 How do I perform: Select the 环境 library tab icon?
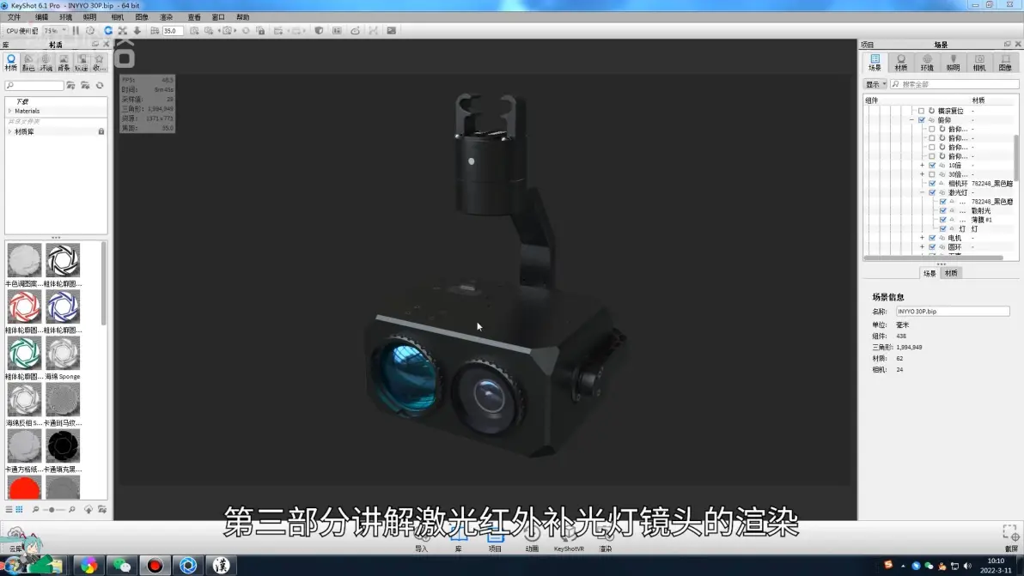pyautogui.click(x=46, y=63)
